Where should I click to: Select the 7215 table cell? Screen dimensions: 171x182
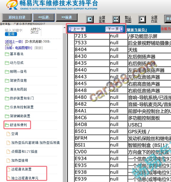(92, 36)
